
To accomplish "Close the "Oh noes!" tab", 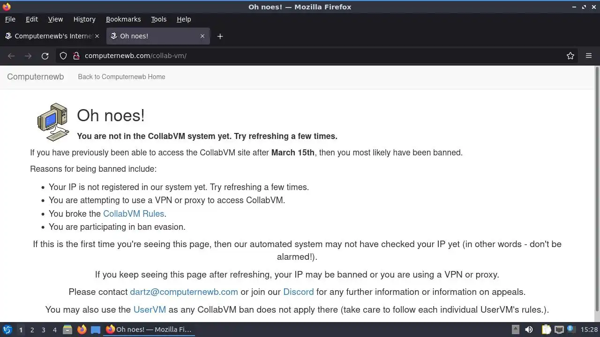I will point(202,36).
